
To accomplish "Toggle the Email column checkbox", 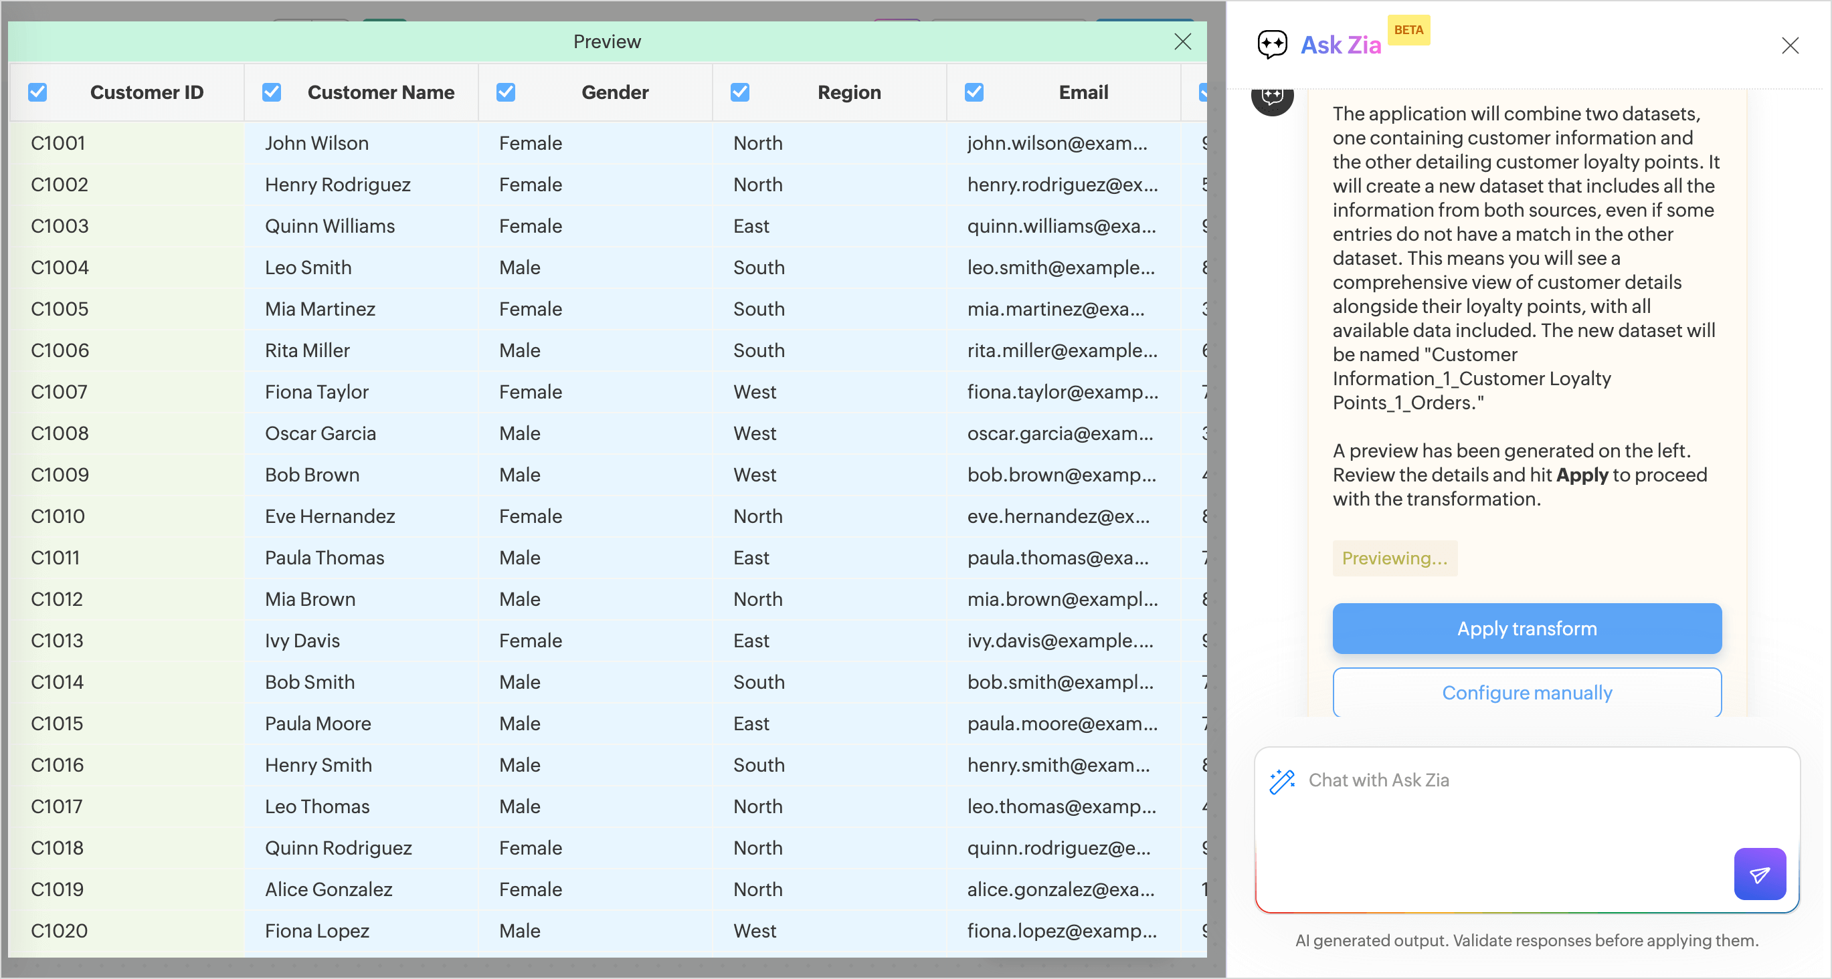I will (974, 92).
